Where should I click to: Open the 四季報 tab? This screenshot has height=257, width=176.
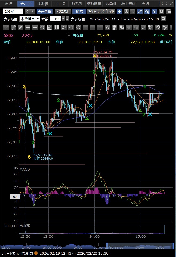tap(110, 4)
